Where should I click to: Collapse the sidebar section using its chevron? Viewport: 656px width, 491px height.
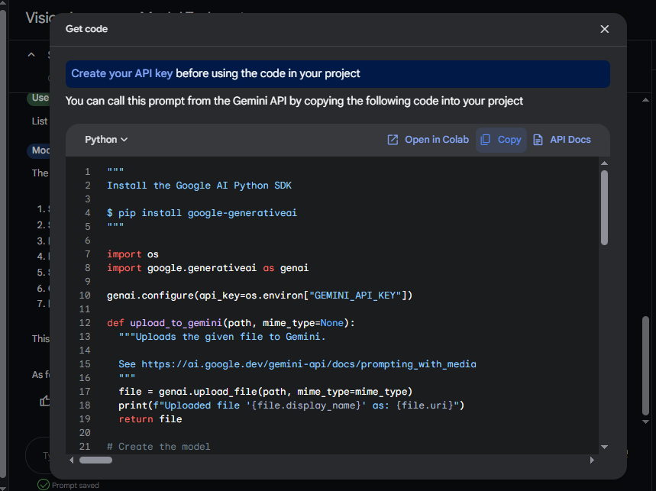click(31, 54)
